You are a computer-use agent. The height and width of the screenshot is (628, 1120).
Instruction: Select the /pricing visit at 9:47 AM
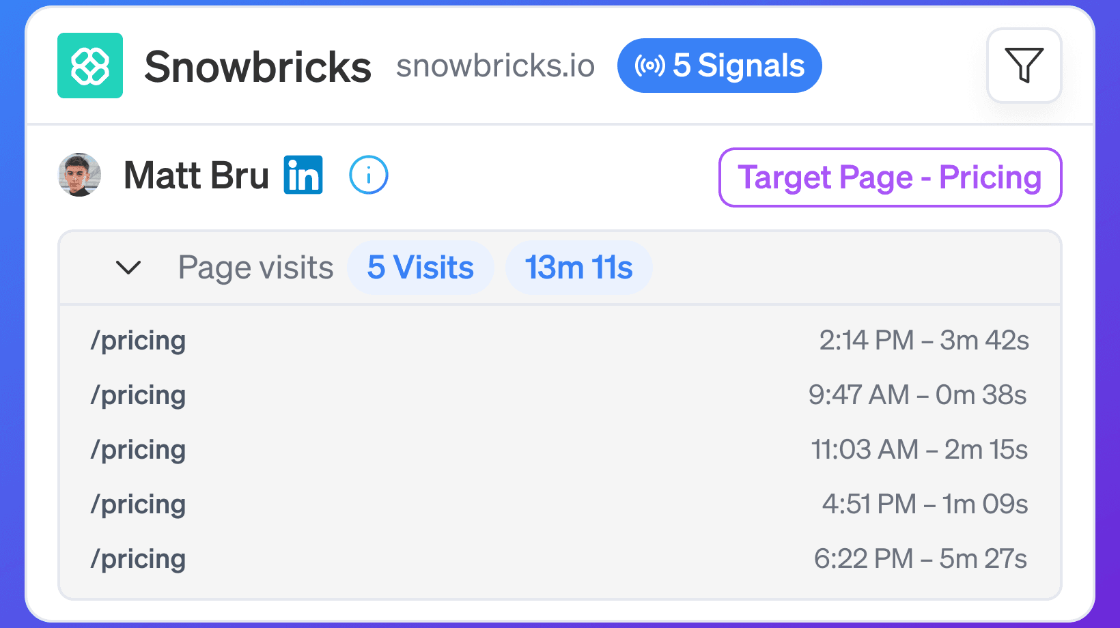click(x=560, y=395)
